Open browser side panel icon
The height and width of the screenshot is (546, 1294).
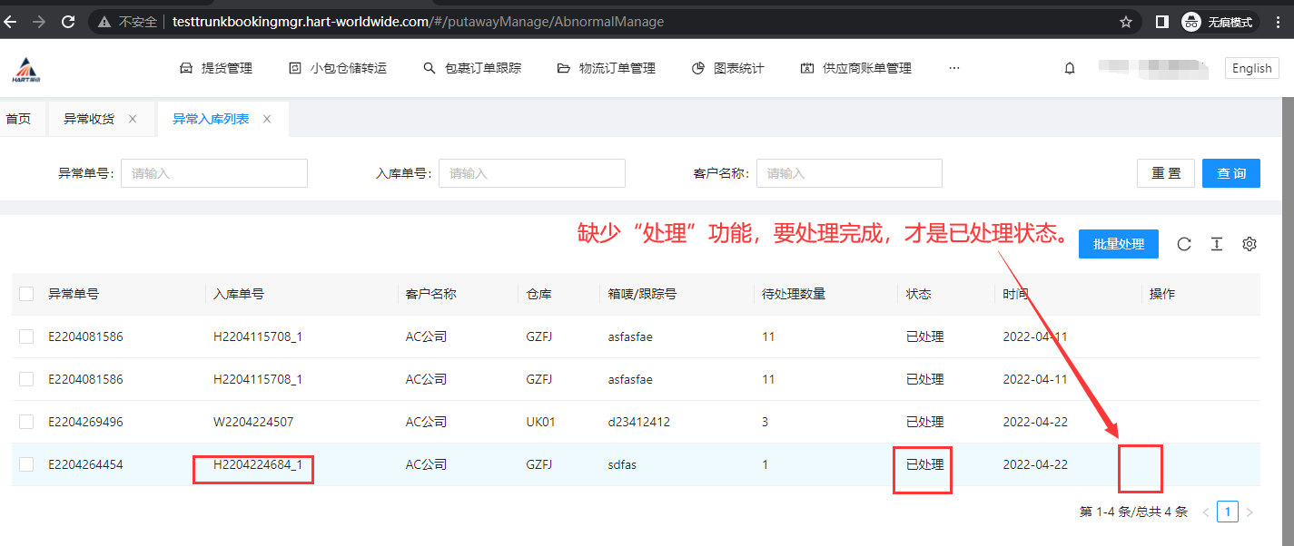pos(1161,22)
